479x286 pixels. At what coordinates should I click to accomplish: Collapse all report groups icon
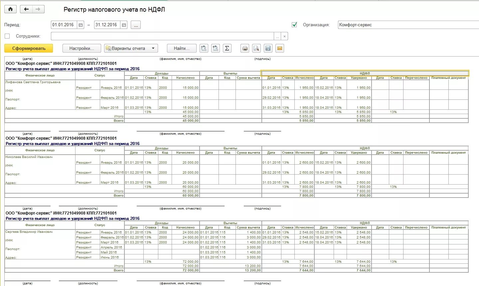tap(216, 48)
